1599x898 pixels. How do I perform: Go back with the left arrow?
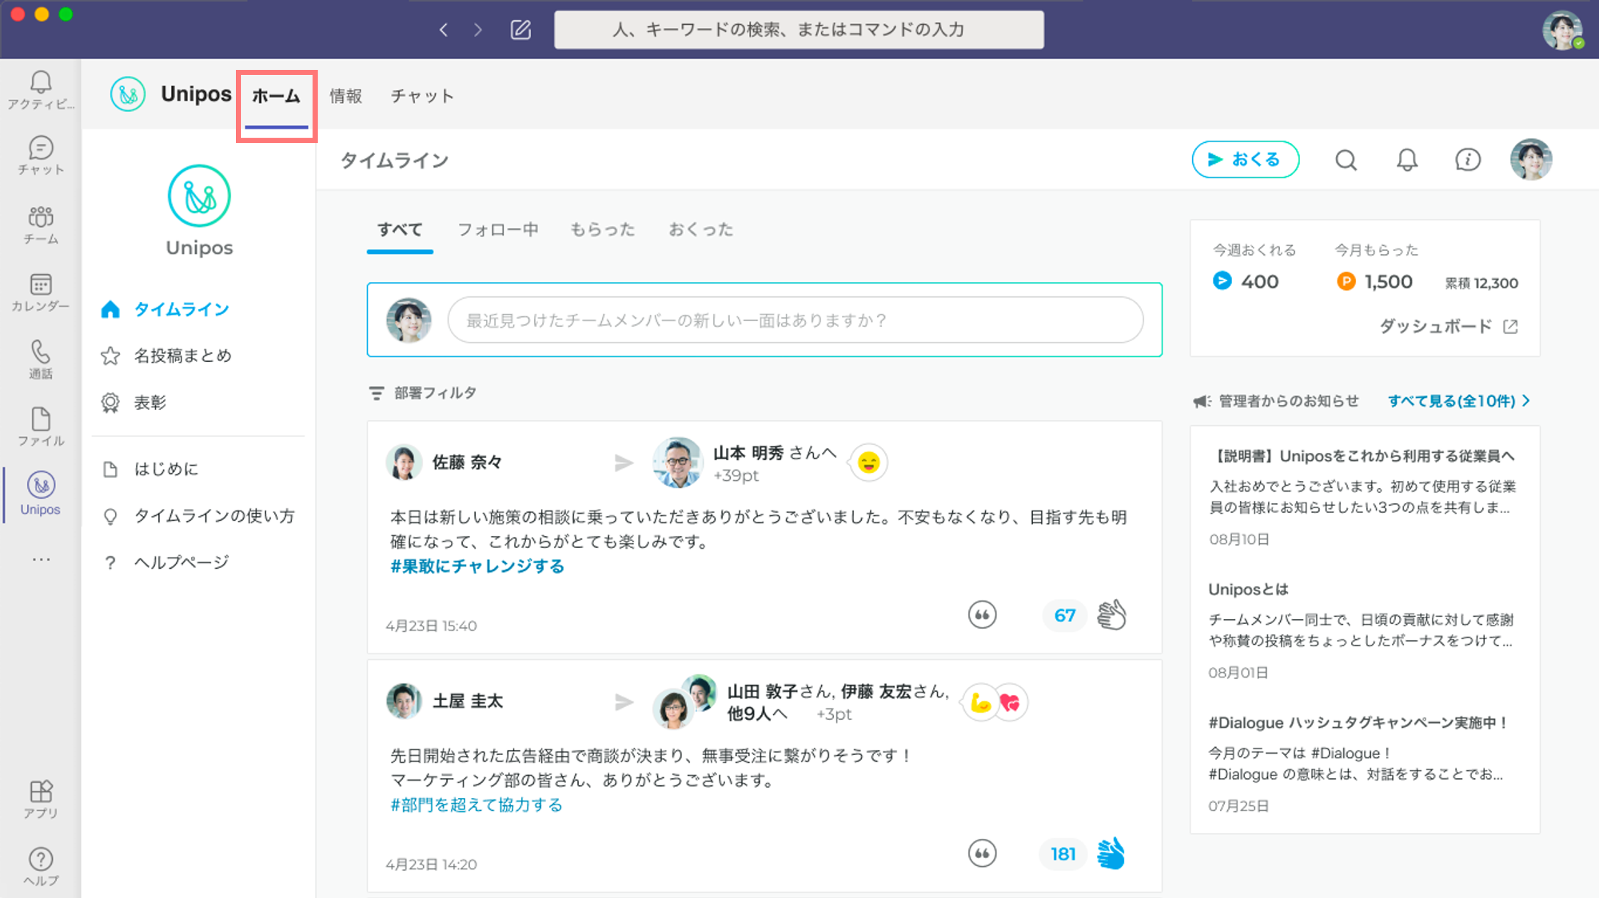[x=443, y=30]
